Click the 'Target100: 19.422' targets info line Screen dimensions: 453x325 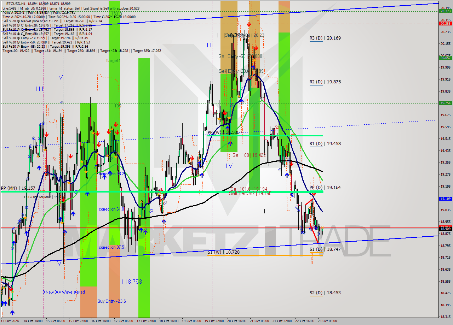tap(82, 51)
